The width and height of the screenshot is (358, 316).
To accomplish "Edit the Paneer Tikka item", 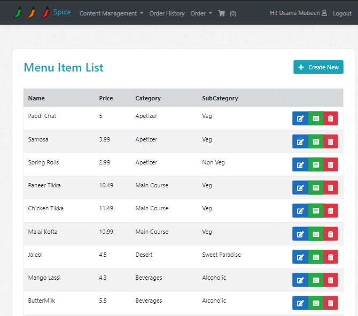I will [300, 188].
